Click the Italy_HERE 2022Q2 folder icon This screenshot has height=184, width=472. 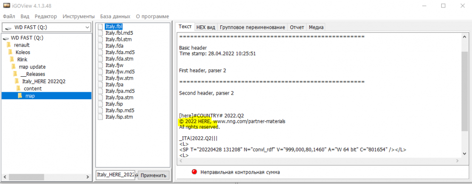click(x=17, y=81)
